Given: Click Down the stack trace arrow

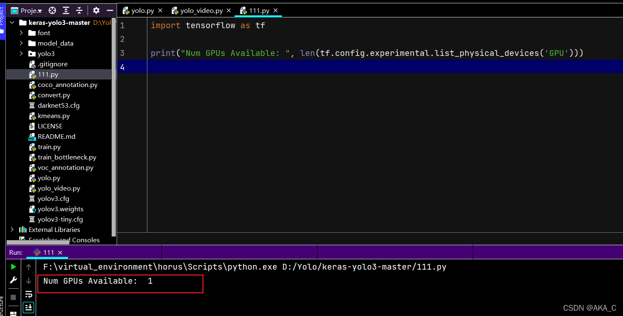Looking at the screenshot, I should (x=29, y=281).
